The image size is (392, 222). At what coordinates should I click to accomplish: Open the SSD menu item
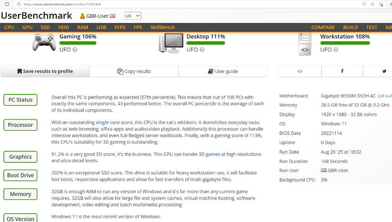(x=45, y=27)
